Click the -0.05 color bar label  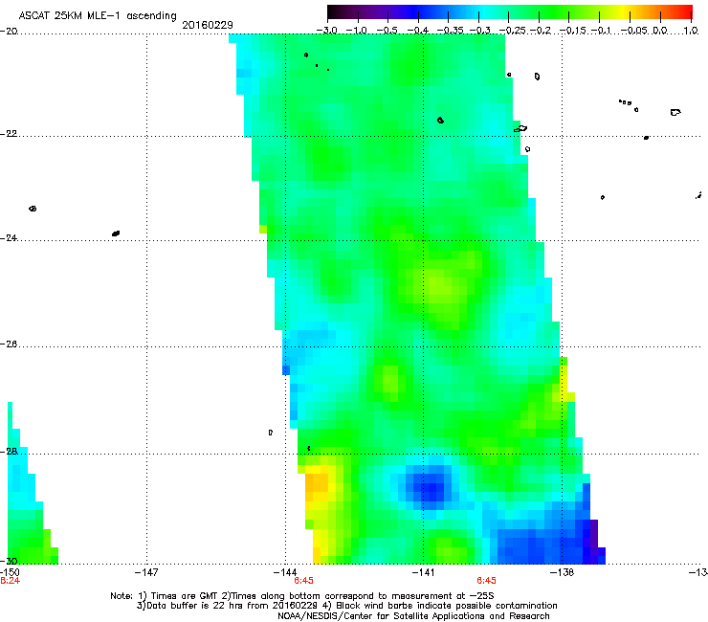point(634,31)
